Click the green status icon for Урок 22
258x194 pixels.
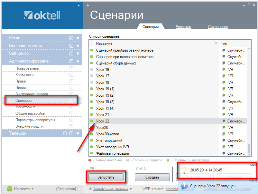click(91, 121)
